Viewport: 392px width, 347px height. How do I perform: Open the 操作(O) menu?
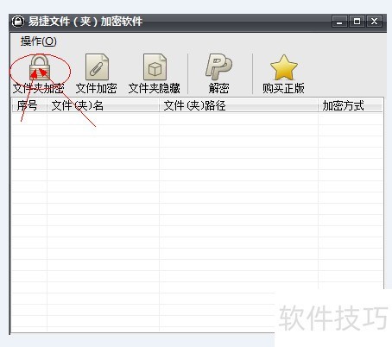pyautogui.click(x=39, y=41)
